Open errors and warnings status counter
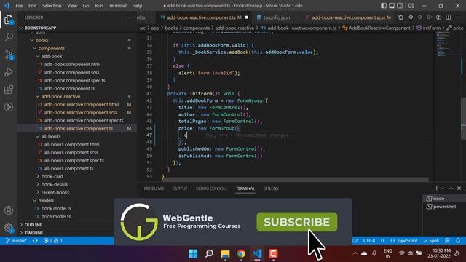This screenshot has height=262, width=466. [x=52, y=241]
